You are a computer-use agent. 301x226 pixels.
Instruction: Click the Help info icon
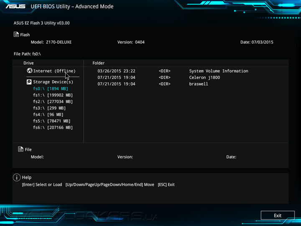[x=17, y=177]
